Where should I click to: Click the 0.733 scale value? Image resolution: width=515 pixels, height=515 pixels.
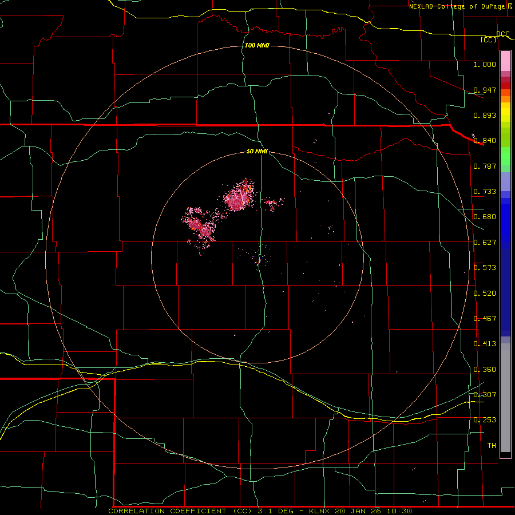click(485, 192)
